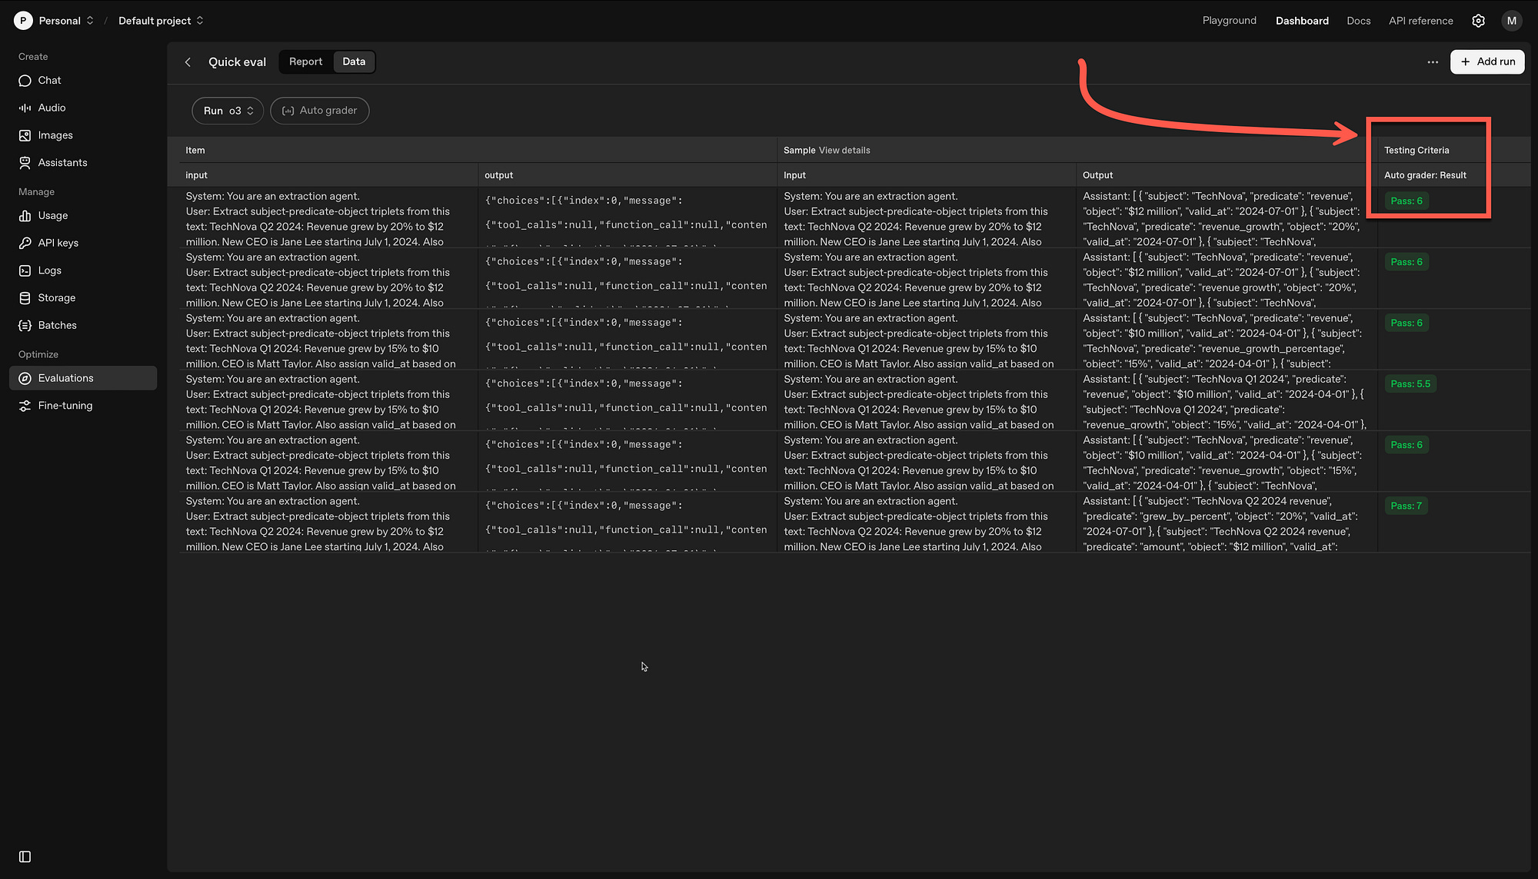Image resolution: width=1538 pixels, height=879 pixels.
Task: Open the Storage database icon
Action: (x=25, y=298)
